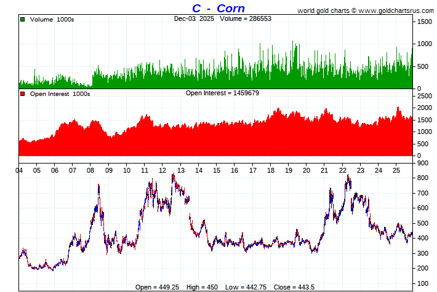Click the 'C - Corn' chart title
Viewport: 437px width, 292px height.
218,9
